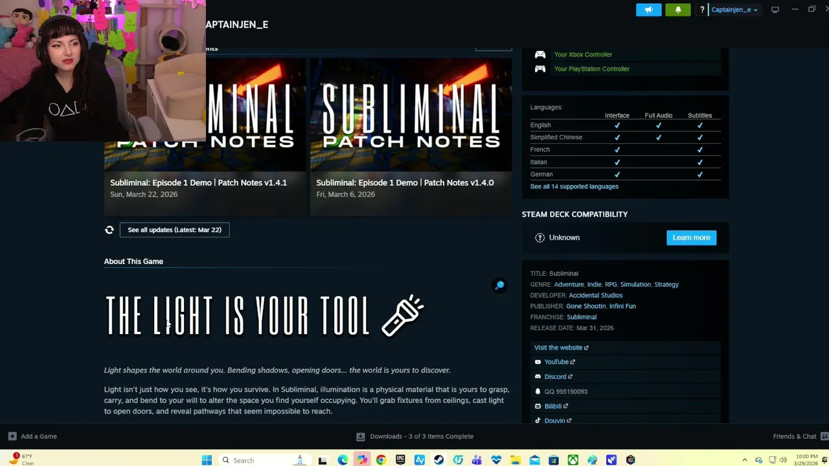Open 'Your Xbox Controller' link

pos(583,54)
